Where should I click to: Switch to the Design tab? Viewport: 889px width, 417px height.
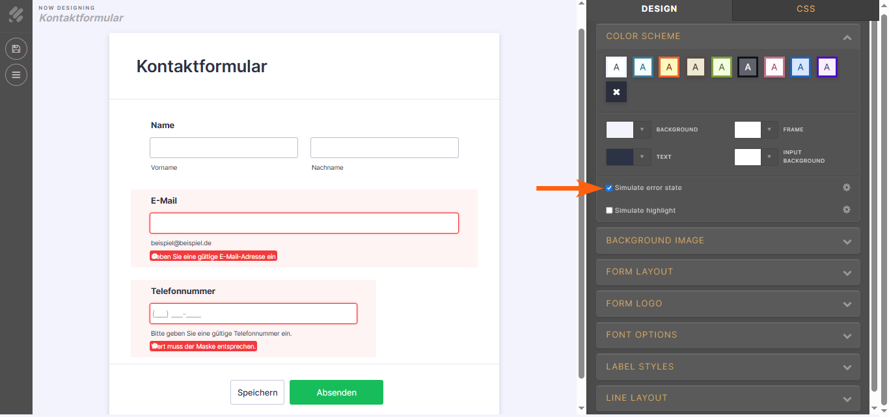659,9
